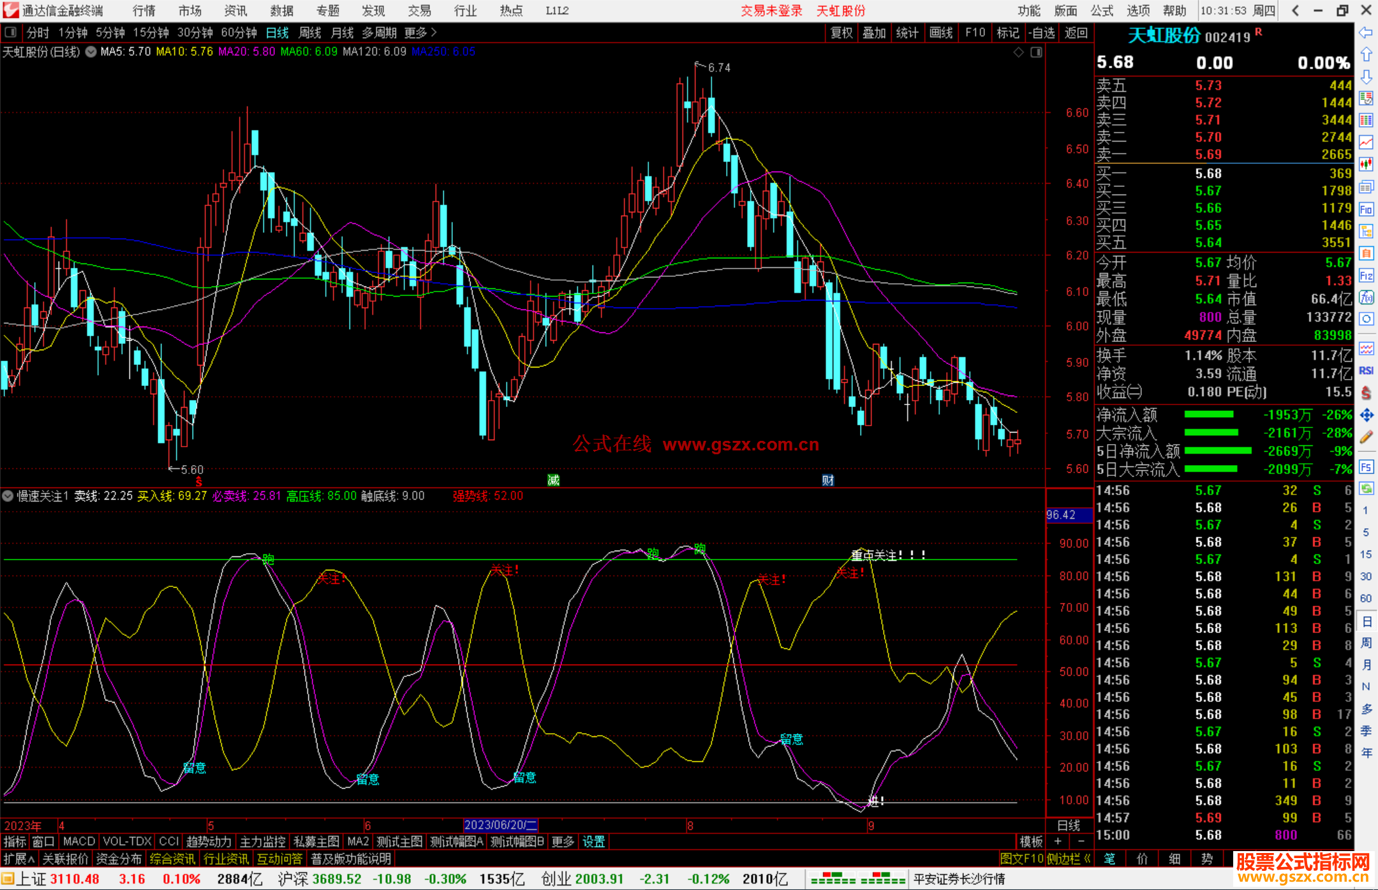
Task: Collapse the 侧边栏 sidebar panel
Action: click(1069, 859)
